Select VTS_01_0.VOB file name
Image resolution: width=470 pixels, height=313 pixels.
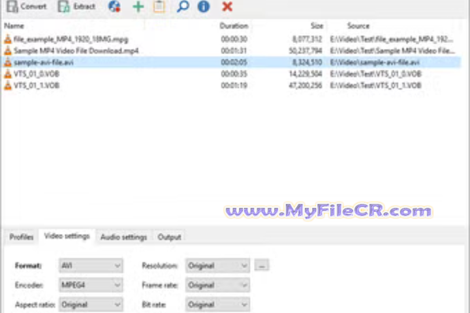tap(37, 74)
